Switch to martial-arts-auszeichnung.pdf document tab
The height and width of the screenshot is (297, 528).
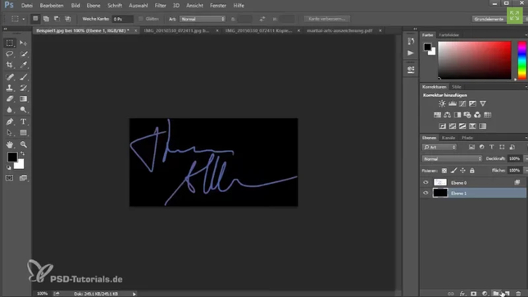point(339,30)
